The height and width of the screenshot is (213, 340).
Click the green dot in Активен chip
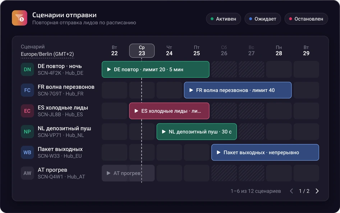pos(212,19)
